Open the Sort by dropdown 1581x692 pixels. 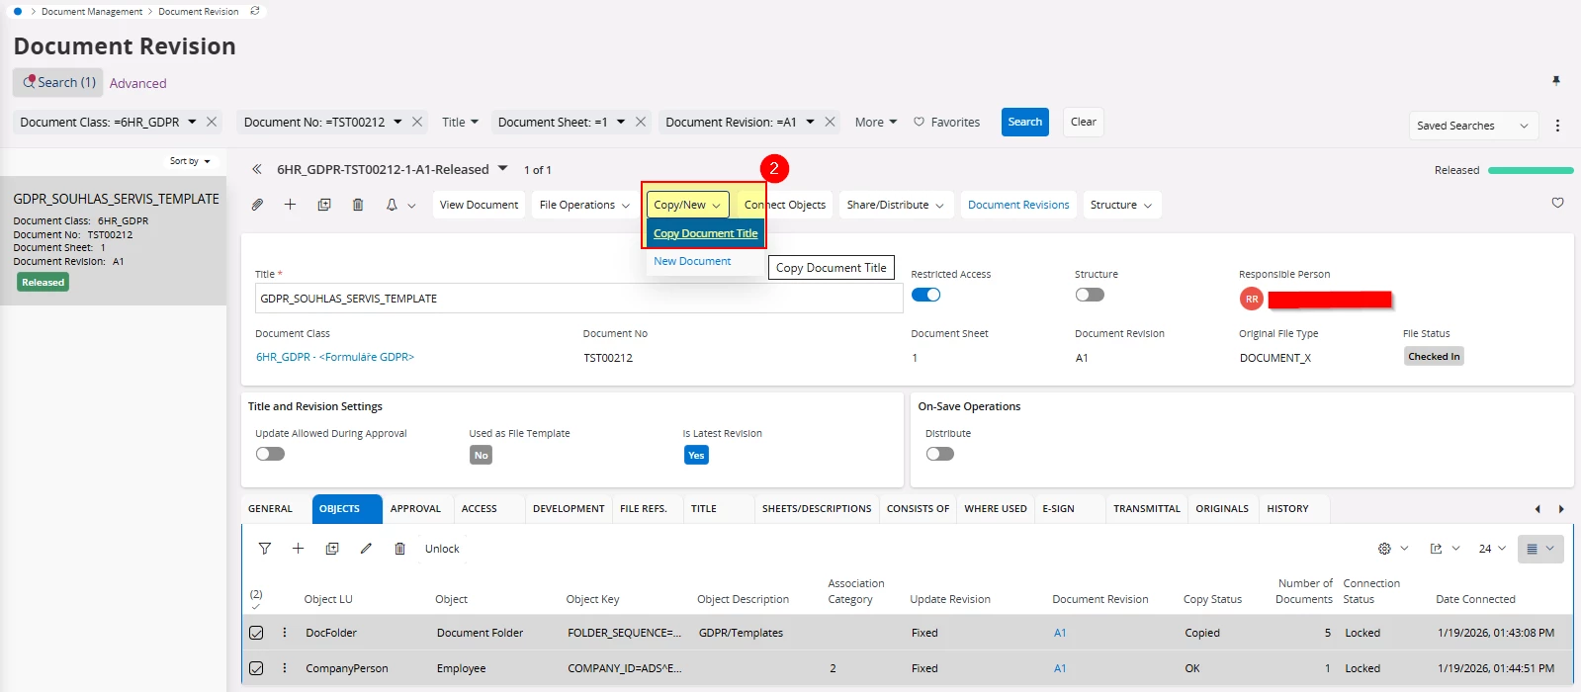pos(189,161)
